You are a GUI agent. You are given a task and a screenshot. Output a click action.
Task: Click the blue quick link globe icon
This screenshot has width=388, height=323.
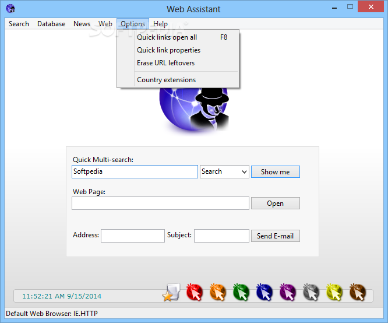click(264, 292)
